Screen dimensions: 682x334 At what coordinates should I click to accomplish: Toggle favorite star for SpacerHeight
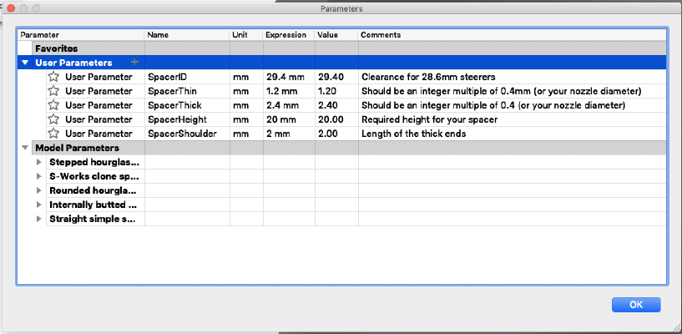point(53,119)
